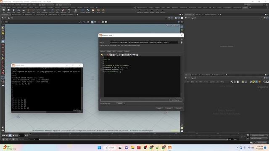The image size is (269, 151).
Task: Open the Build desktop dropdown
Action: [46, 5]
